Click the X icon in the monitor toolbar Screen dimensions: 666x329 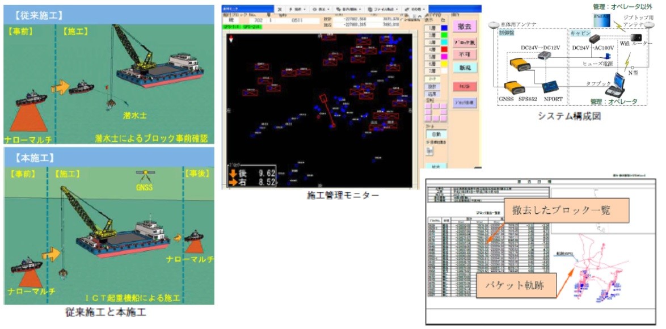[x=280, y=9]
